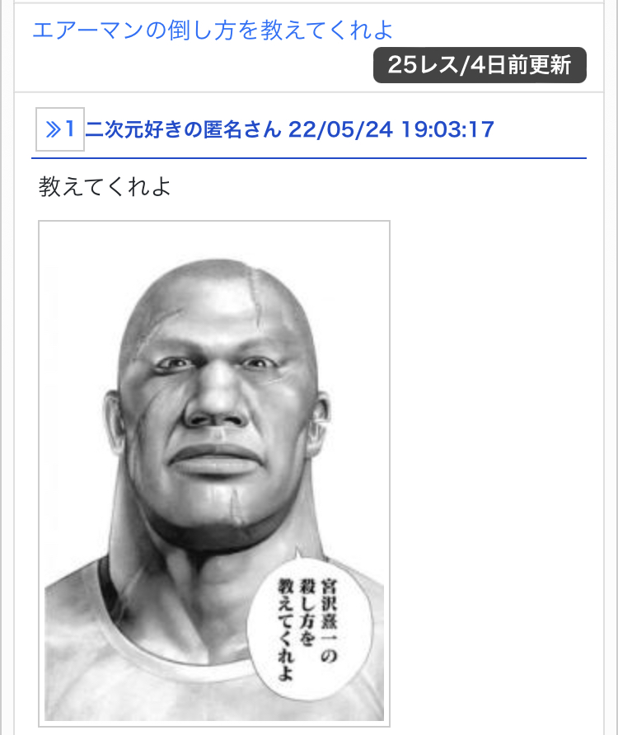This screenshot has width=618, height=735.
Task: Click the post time 19:03:17
Action: (x=447, y=129)
